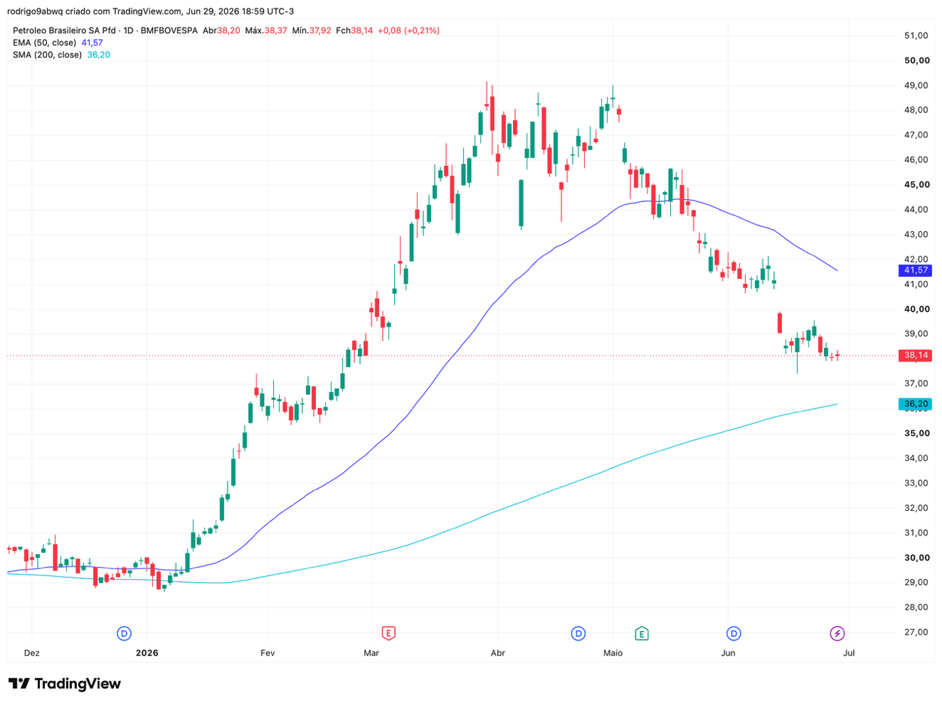Click the dividend D marker near Jun
942x705 pixels.
[734, 634]
